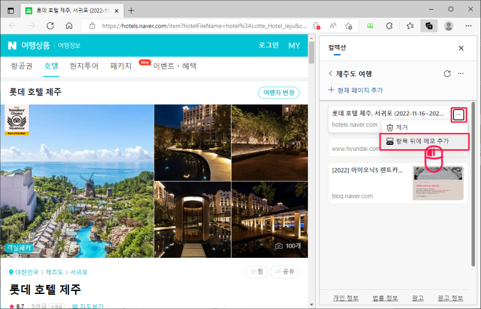
Task: Click the collections panel scrollbar
Action: tap(473, 184)
